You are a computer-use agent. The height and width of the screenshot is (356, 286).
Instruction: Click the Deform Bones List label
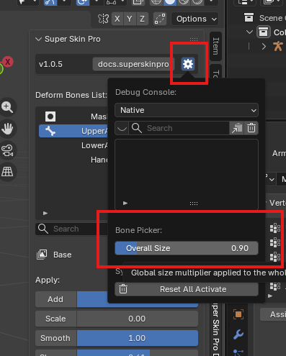[71, 95]
